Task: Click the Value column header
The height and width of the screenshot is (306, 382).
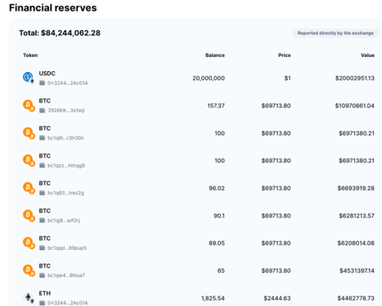Action: [367, 55]
